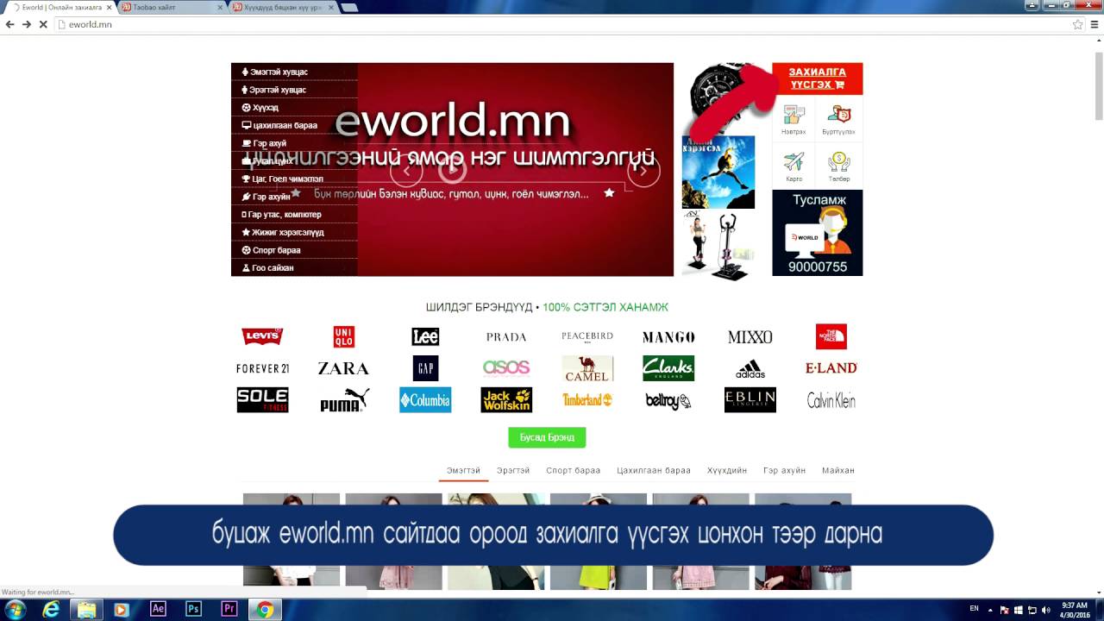Select the Mango brand logo
This screenshot has height=621, width=1104.
[x=668, y=337]
